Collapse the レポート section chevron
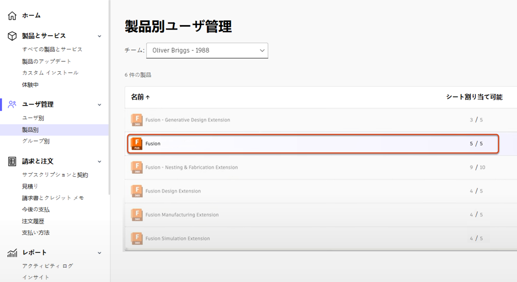This screenshot has height=282, width=517. (x=99, y=253)
